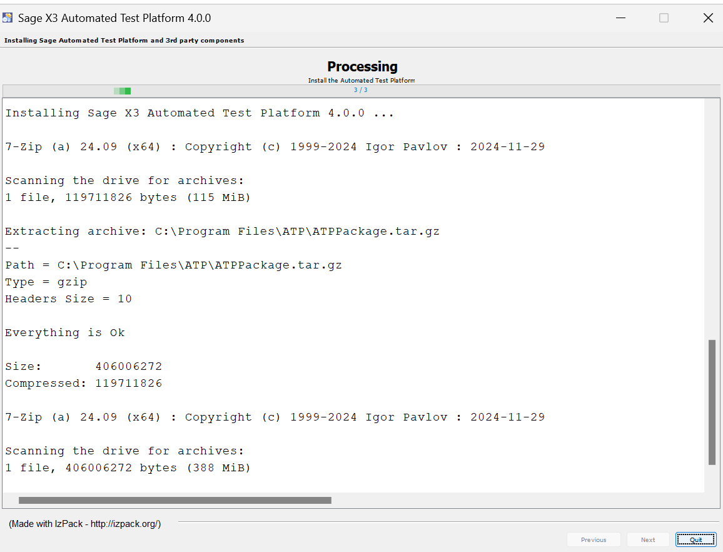
Task: Click log line 'Headers Size = 10'
Action: [x=68, y=299]
